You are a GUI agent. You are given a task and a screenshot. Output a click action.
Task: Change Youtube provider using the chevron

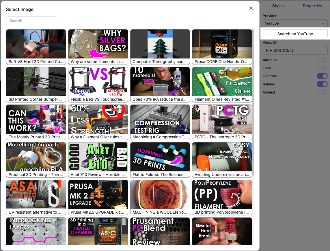point(323,23)
